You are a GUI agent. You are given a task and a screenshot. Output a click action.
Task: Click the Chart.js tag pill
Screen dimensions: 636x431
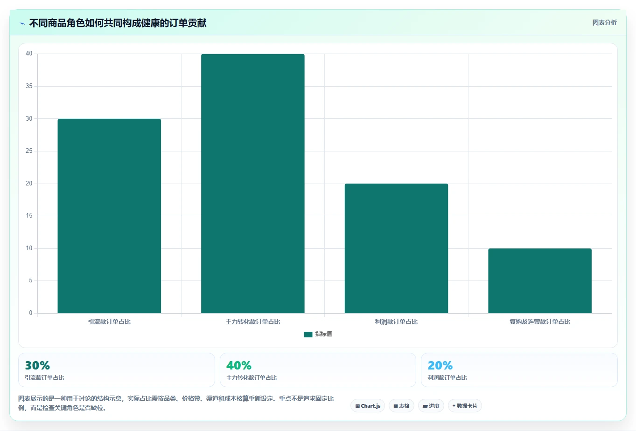368,406
